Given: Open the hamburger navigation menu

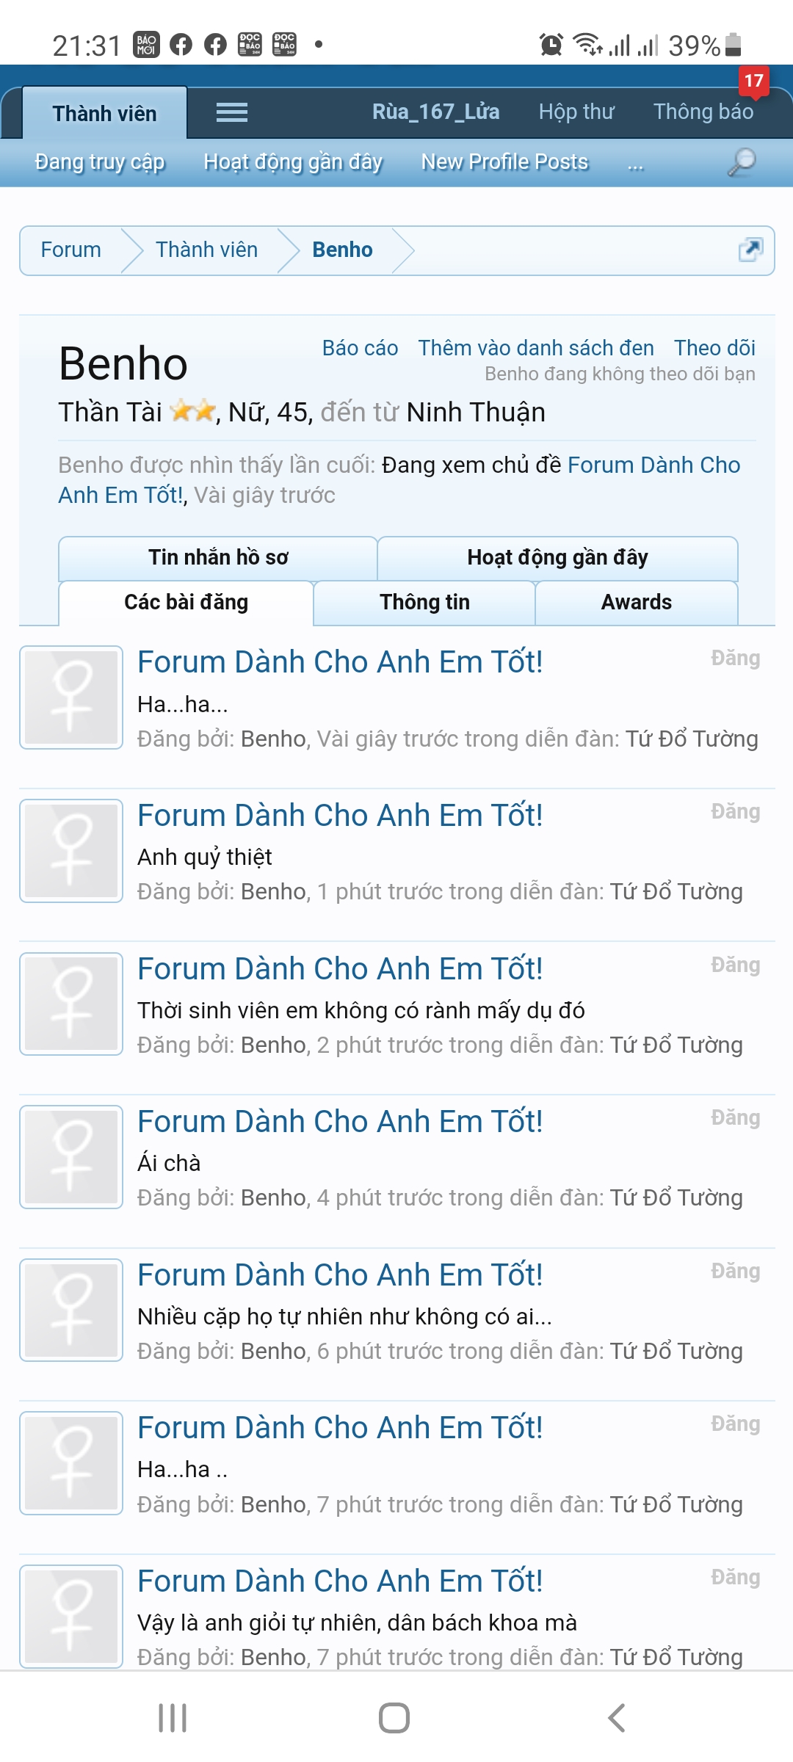Looking at the screenshot, I should [x=232, y=112].
